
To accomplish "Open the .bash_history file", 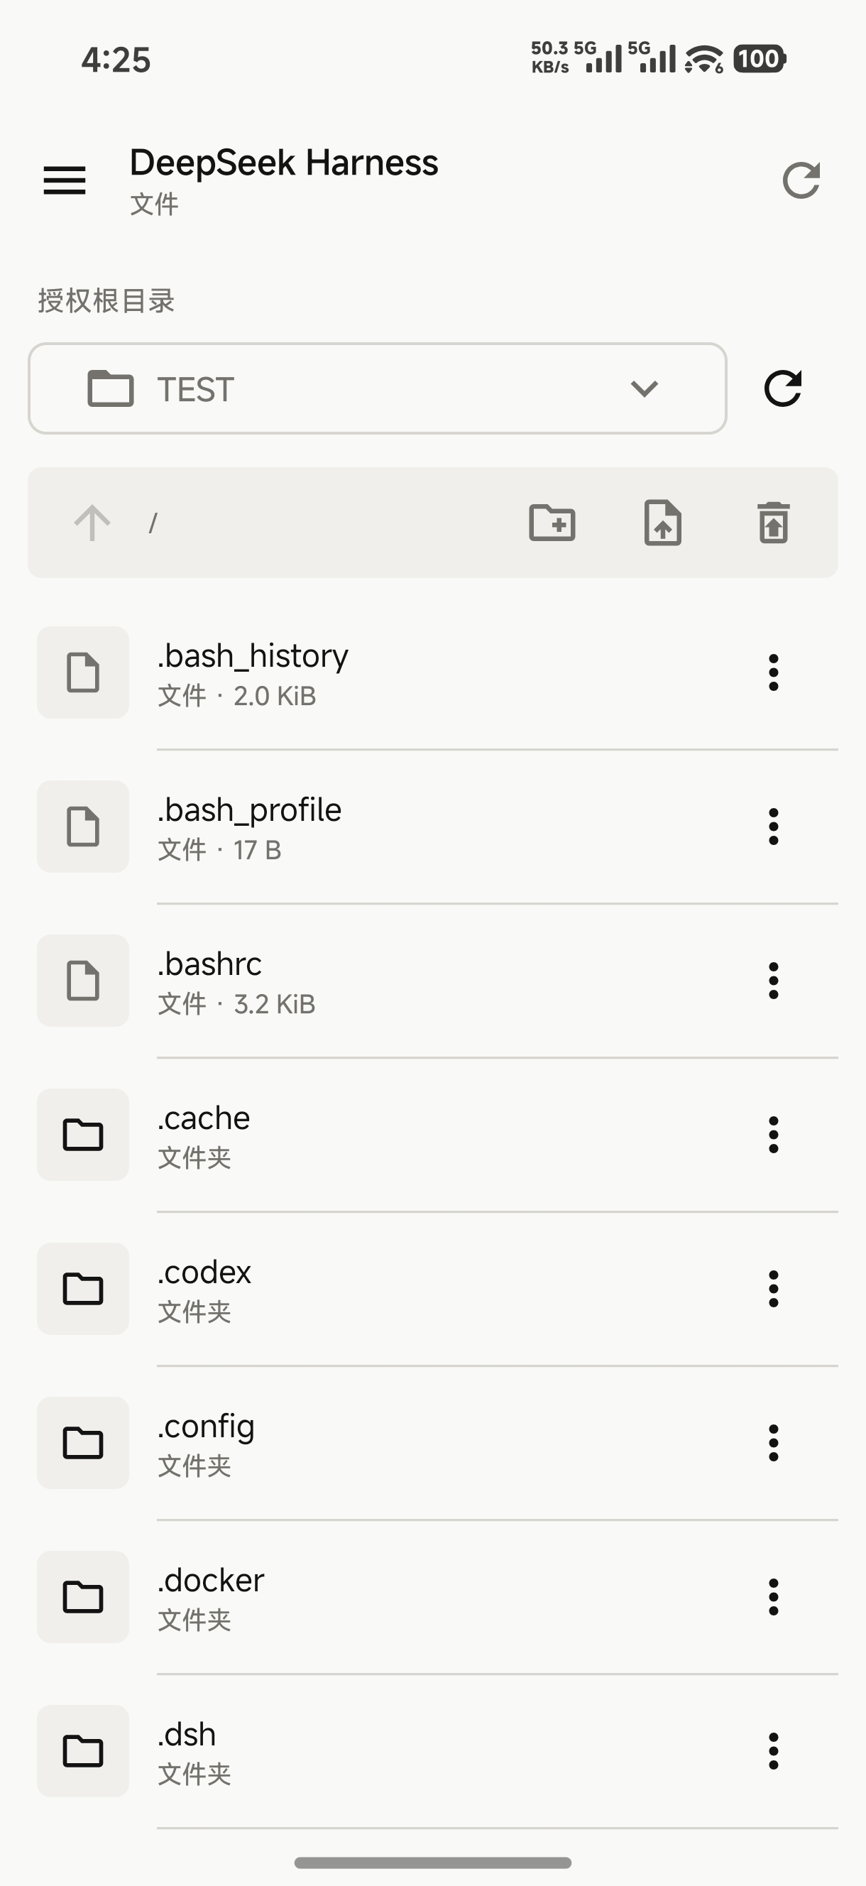I will pyautogui.click(x=432, y=672).
